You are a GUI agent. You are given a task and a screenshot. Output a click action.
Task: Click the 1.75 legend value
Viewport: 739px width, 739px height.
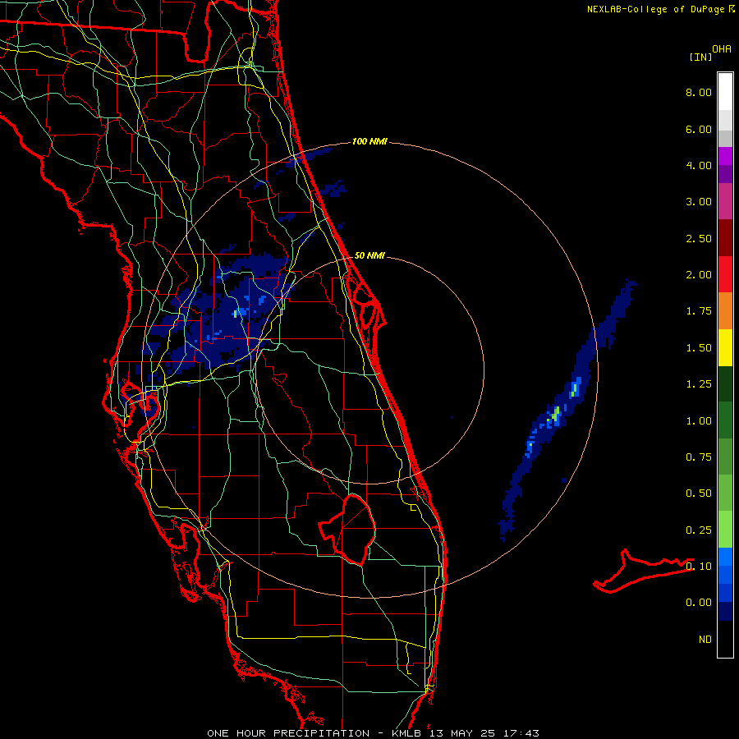(699, 311)
